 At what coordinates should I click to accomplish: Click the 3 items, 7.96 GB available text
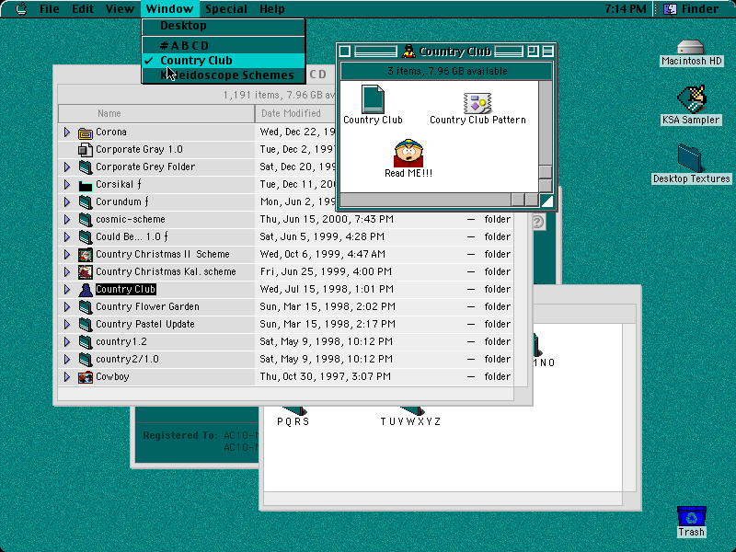pyautogui.click(x=447, y=72)
